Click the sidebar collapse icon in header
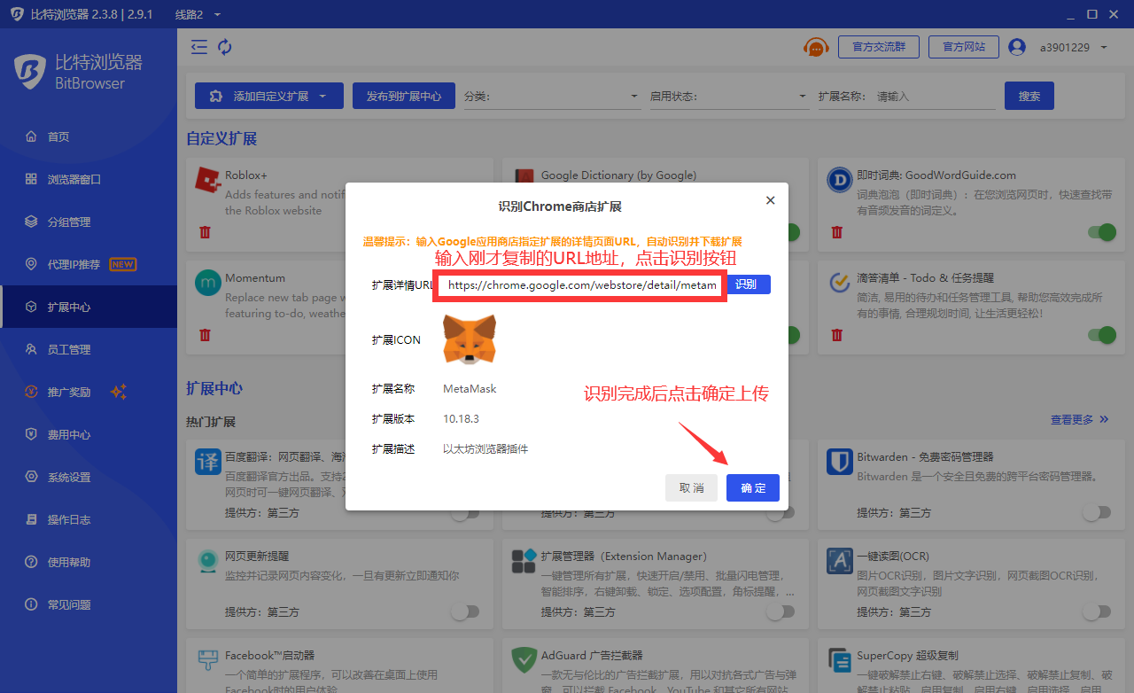 click(199, 47)
